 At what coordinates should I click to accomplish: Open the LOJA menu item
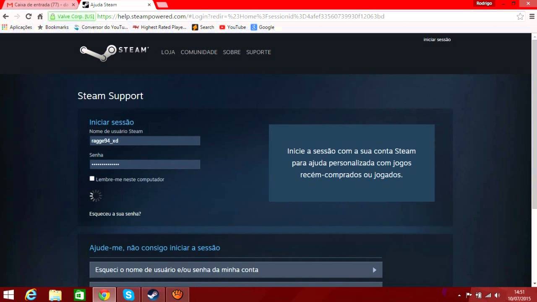(168, 52)
